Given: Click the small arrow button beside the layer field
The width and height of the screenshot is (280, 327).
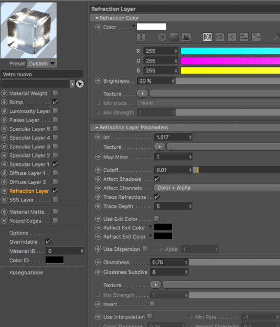Looking at the screenshot, I should pos(72,84).
